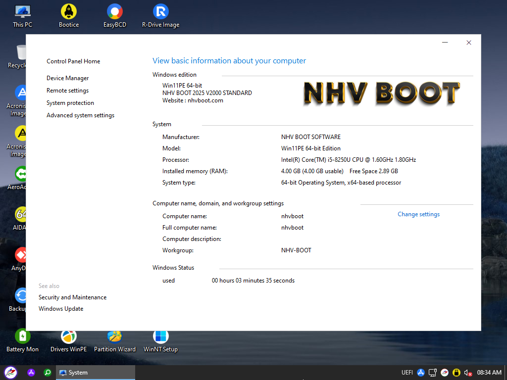This screenshot has height=380, width=507.
Task: Go to System protection
Action: coord(70,103)
